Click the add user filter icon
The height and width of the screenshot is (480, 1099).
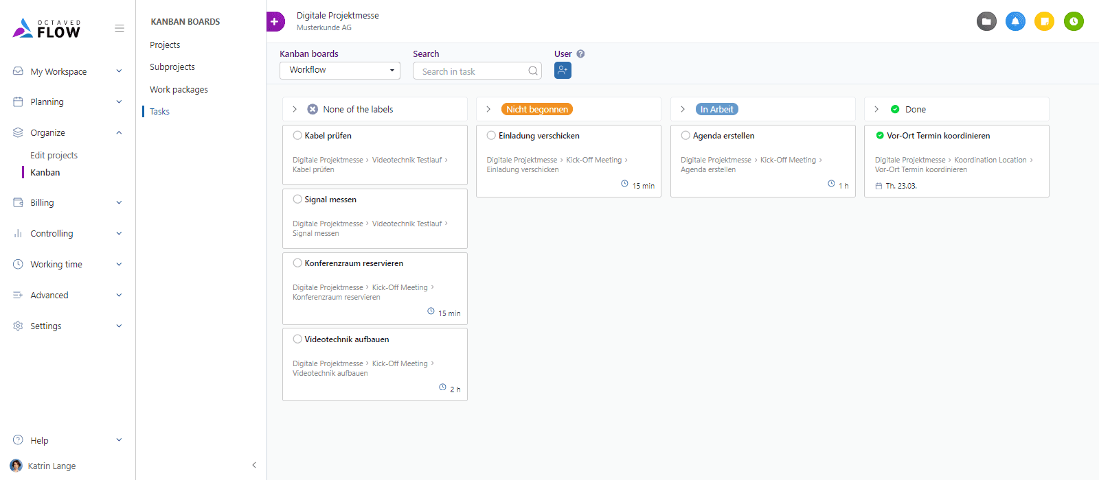tap(563, 71)
